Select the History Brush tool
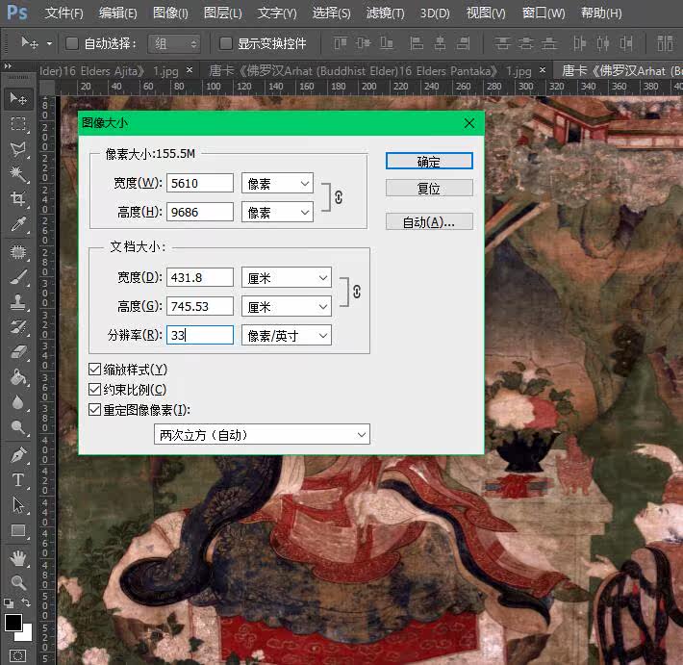Viewport: 683px width, 665px height. 18,327
